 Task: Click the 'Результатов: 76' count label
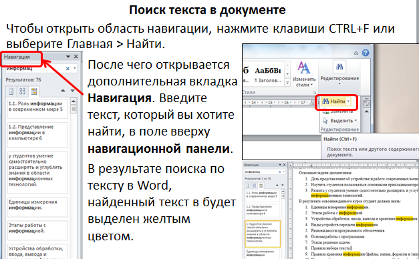[23, 80]
